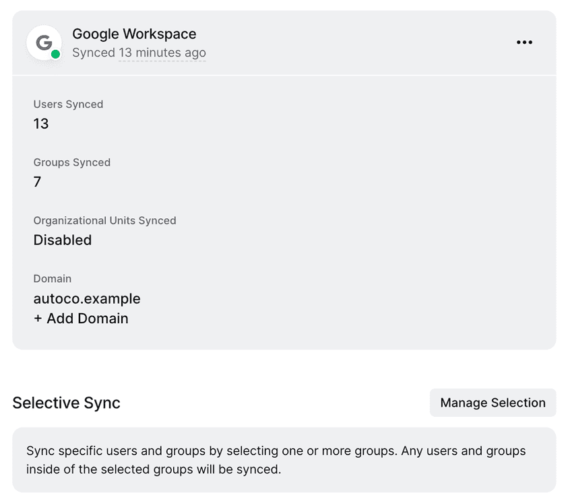566x503 pixels.
Task: Click the users synced count of 13
Action: 41,124
